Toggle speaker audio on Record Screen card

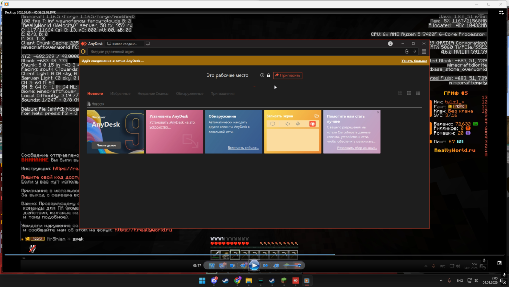click(x=287, y=124)
